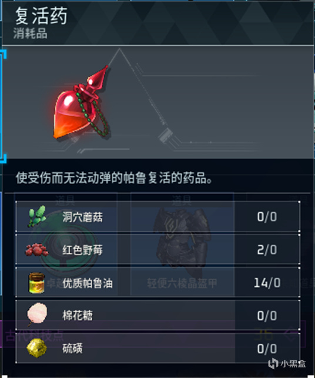
Task: Click the red revive potion image
Action: click(x=81, y=102)
